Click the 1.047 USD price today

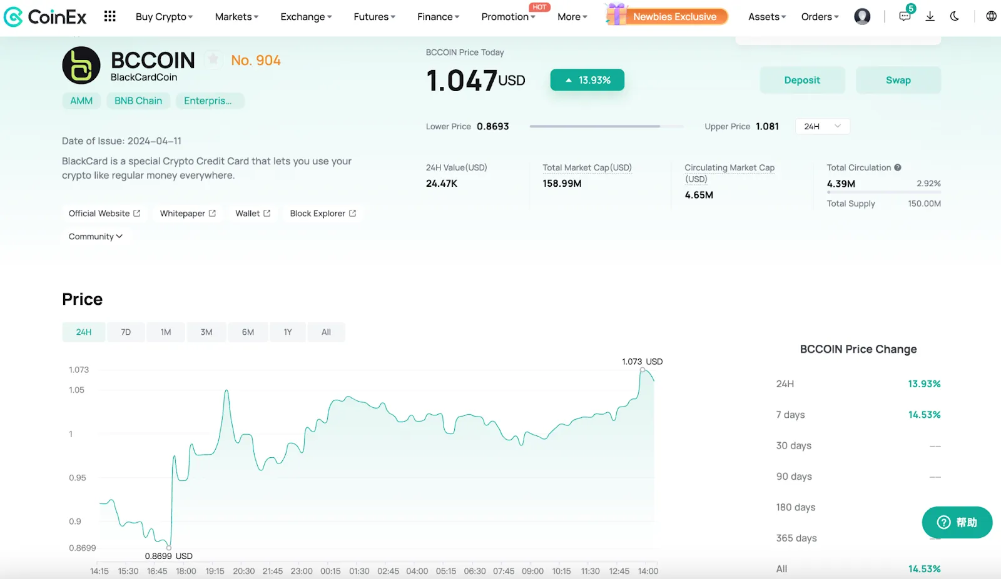pos(475,81)
